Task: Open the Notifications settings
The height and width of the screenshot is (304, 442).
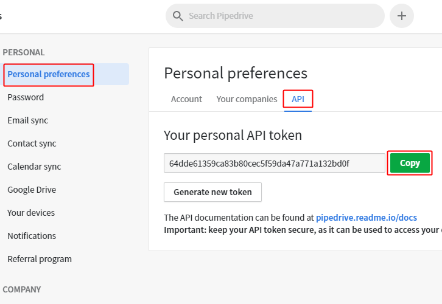Action: click(32, 236)
